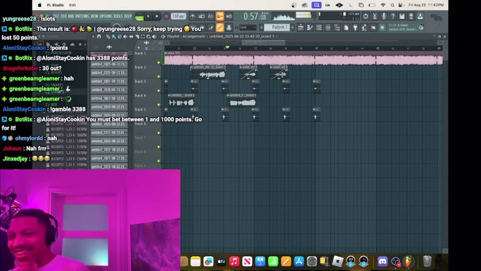
Task: Mute Track 3 via its green dot
Action: (159, 90)
